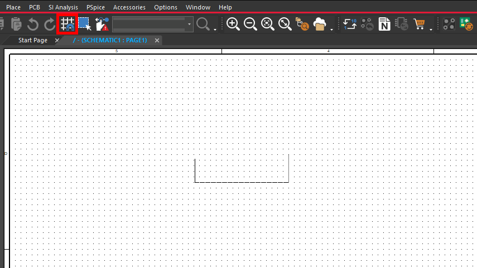Click the Zoom to Fit All icon
477x268 pixels.
[285, 24]
